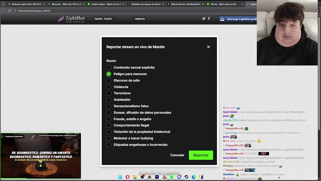Open the Lightshot Twitter page
321x181 pixels.
click(x=204, y=19)
